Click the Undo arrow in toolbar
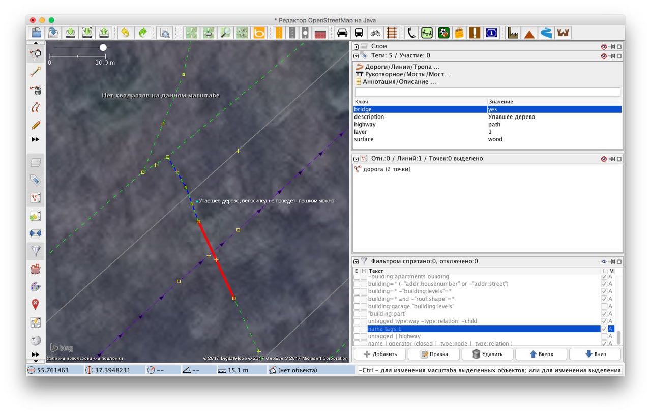The height and width of the screenshot is (414, 651). click(x=125, y=33)
